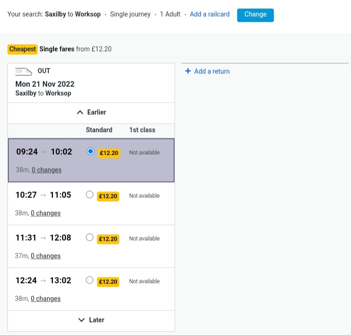The height and width of the screenshot is (335, 351).
Task: Click the Mon 21 Nov 2022 date text
Action: tap(45, 84)
